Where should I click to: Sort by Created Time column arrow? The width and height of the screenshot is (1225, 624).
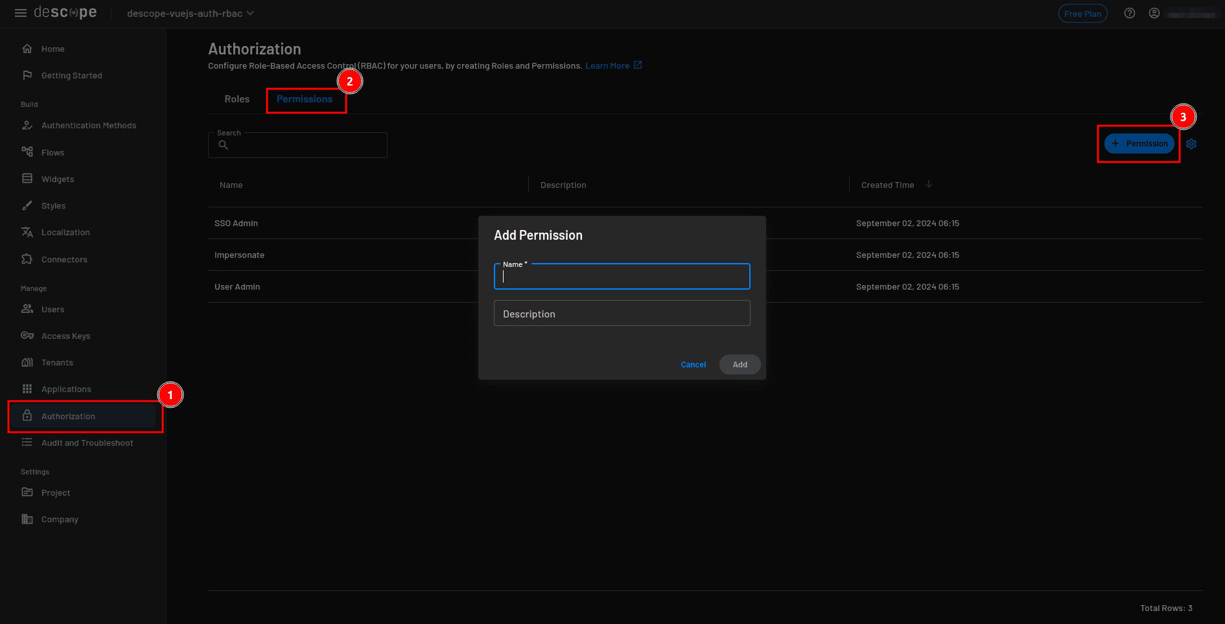pyautogui.click(x=929, y=184)
